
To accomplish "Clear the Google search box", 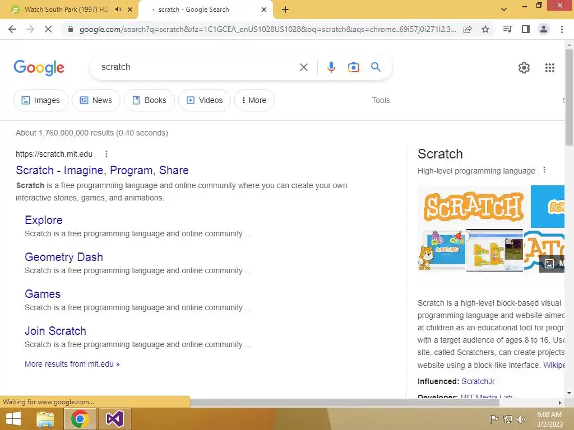I will pos(303,67).
